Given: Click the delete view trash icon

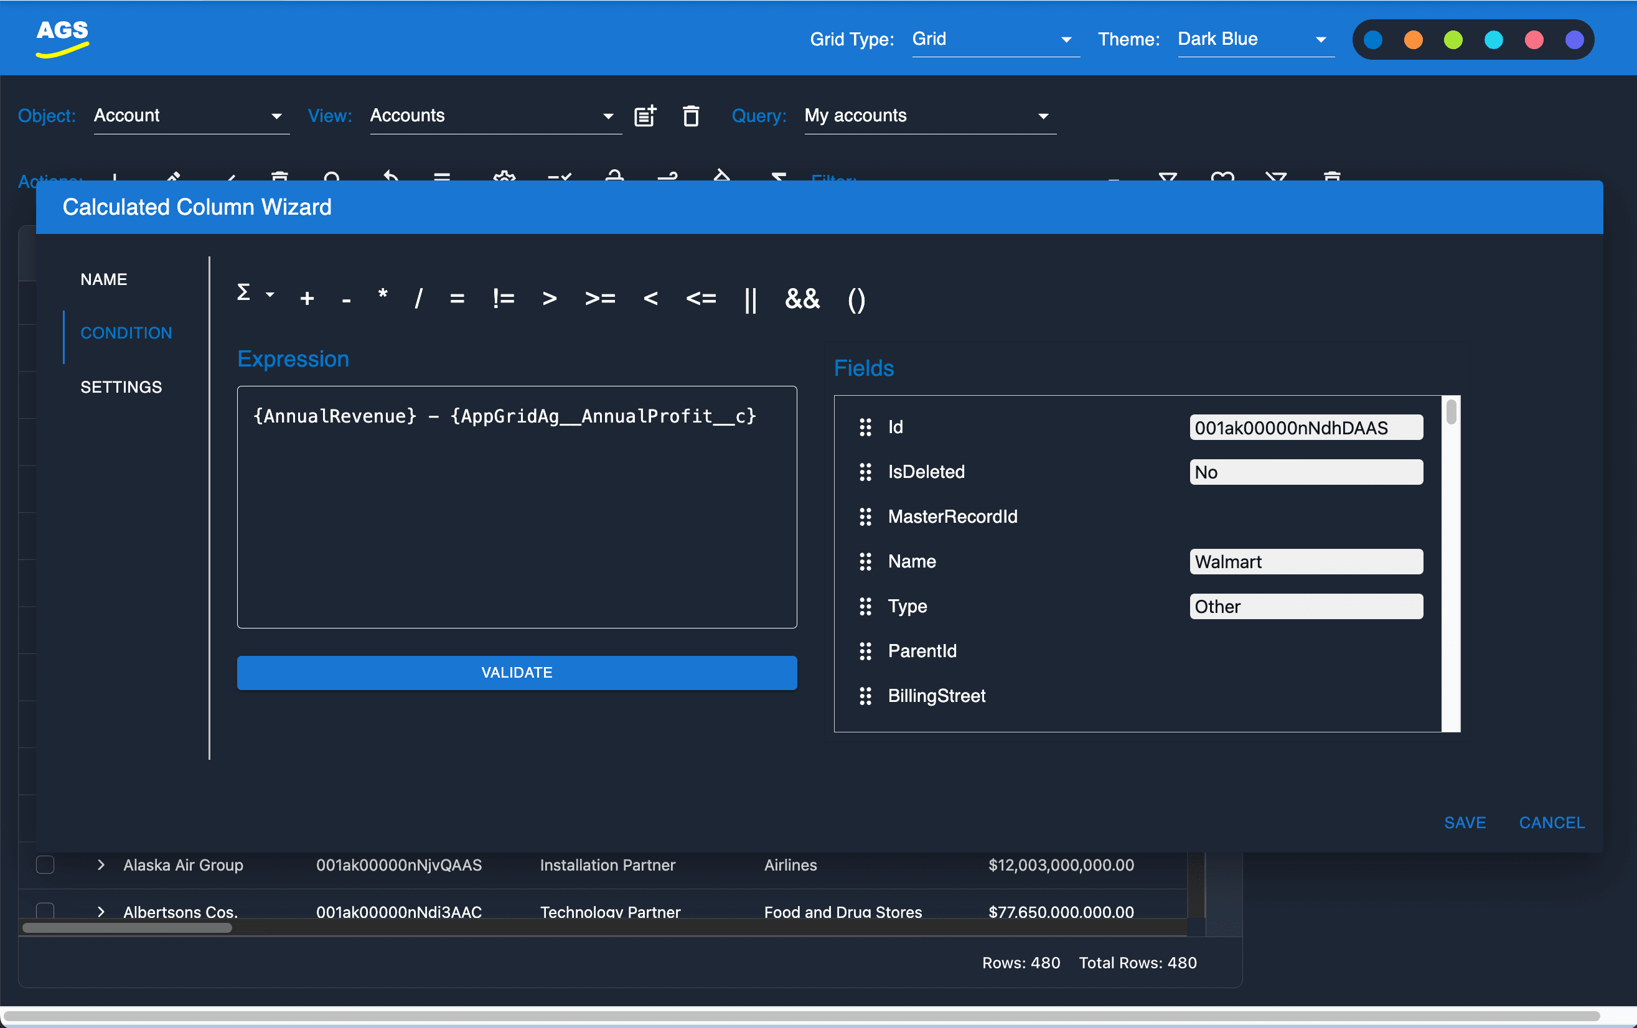Looking at the screenshot, I should coord(691,116).
